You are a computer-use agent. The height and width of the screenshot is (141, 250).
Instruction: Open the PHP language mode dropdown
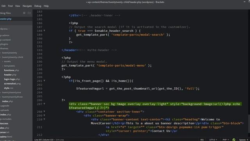pyautogui.click(x=226, y=139)
